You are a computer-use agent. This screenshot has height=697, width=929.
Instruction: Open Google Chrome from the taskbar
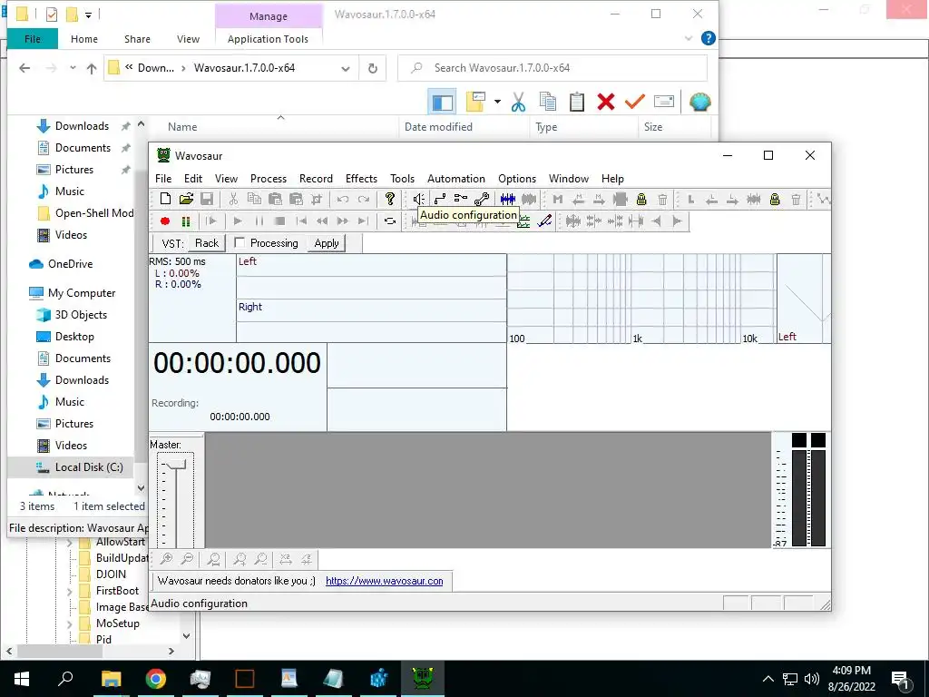pyautogui.click(x=156, y=679)
